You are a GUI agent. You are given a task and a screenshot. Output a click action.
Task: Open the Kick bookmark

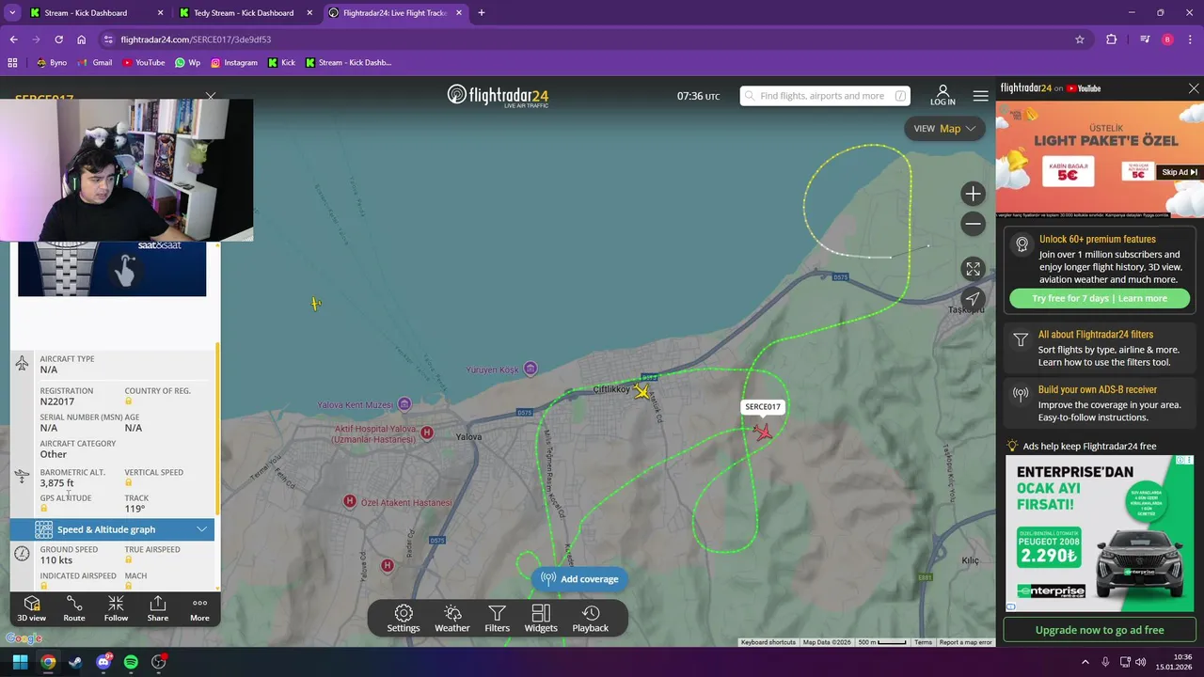pyautogui.click(x=281, y=63)
